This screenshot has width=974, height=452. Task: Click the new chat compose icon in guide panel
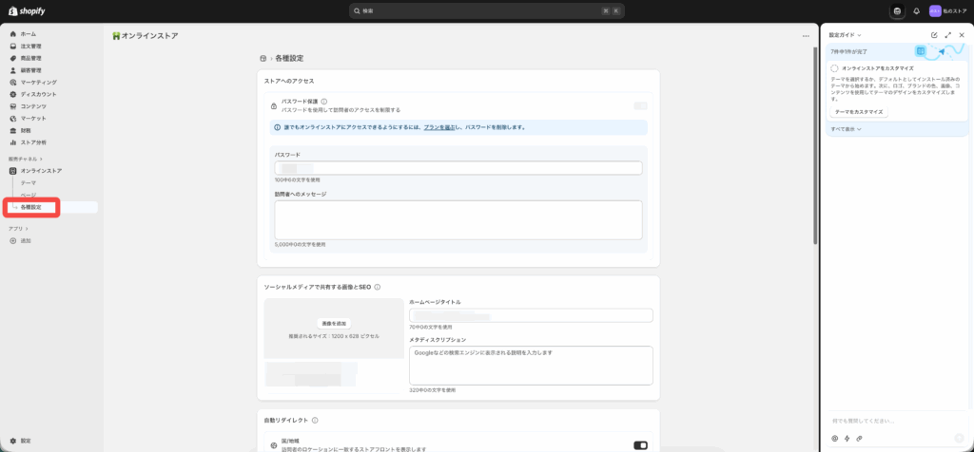[x=934, y=35]
